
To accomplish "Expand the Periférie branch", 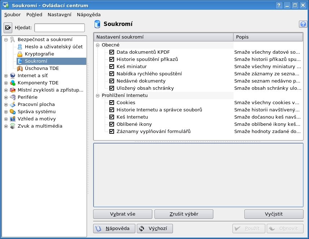I will (6, 97).
